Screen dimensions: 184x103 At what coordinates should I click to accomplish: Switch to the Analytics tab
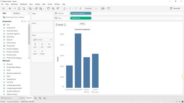point(17,13)
